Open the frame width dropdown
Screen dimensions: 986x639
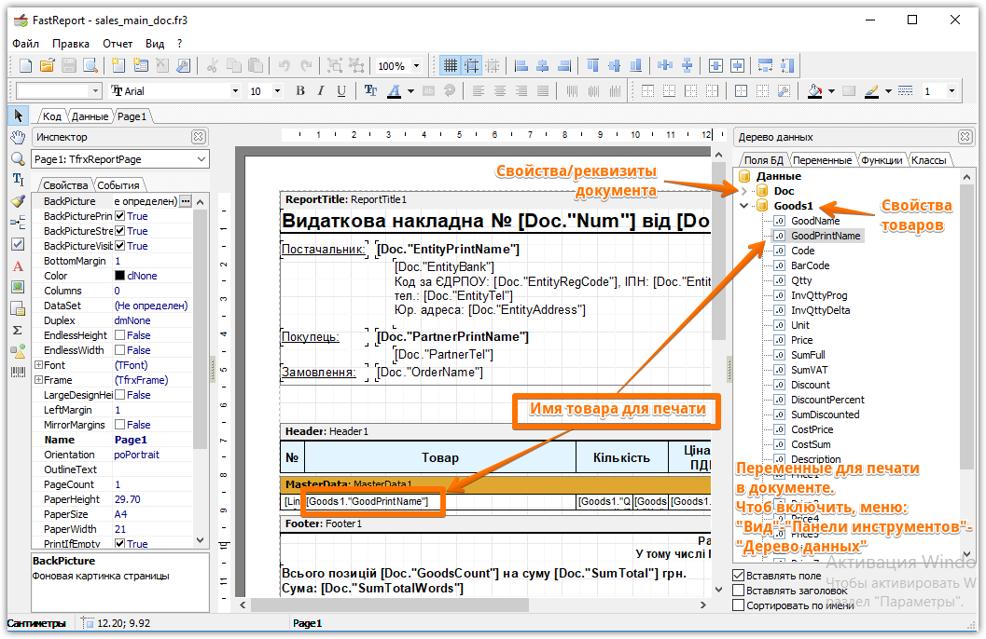point(951,91)
